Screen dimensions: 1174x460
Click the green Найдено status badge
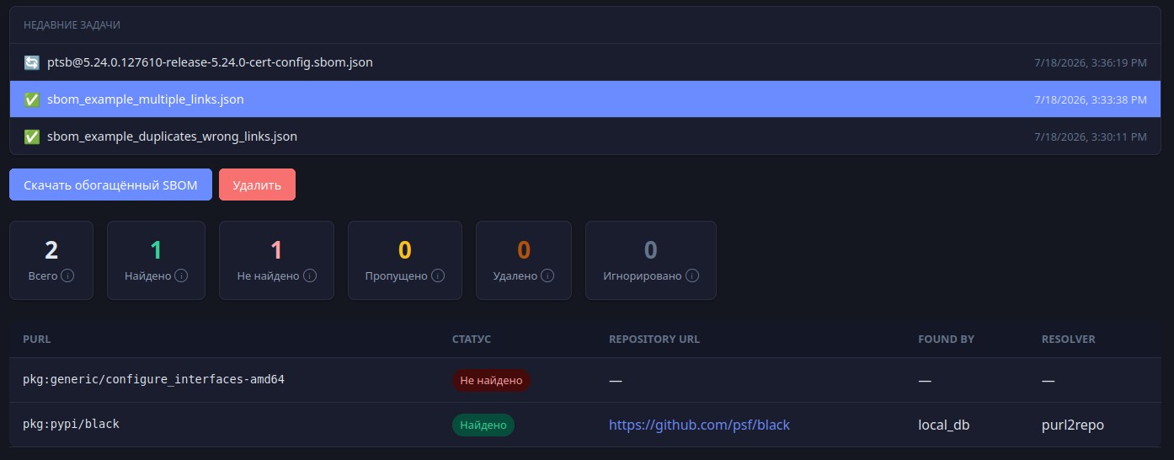point(483,425)
